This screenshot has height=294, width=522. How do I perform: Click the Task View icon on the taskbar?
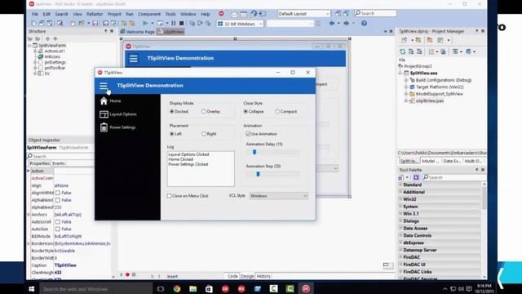[161, 288]
